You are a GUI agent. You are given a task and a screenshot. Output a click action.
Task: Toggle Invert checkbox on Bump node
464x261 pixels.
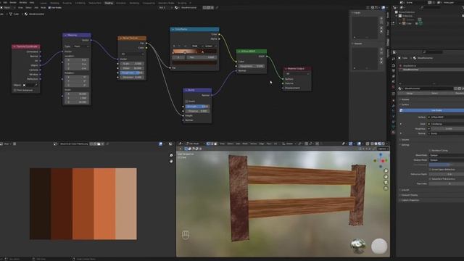[187, 101]
